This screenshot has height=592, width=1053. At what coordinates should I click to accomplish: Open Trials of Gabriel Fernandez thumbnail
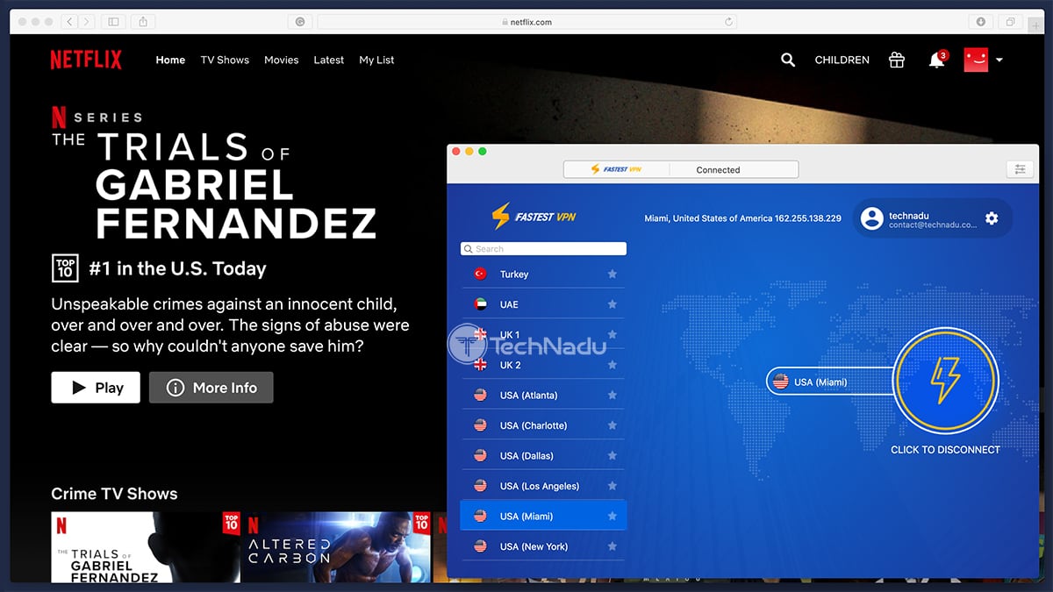click(x=145, y=547)
